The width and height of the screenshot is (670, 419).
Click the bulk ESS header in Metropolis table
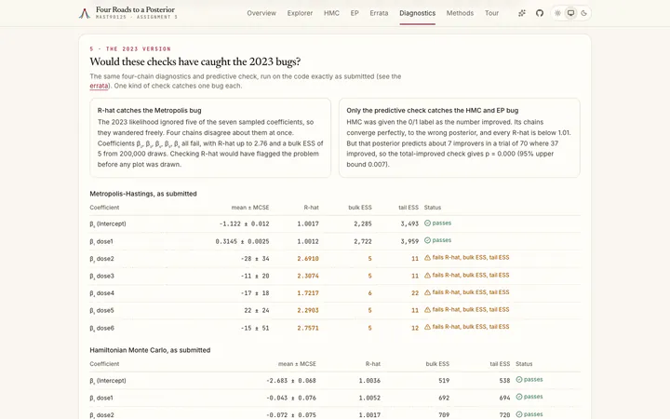click(360, 208)
